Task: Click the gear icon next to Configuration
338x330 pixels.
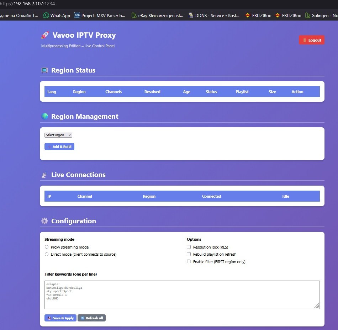Action: (44, 221)
